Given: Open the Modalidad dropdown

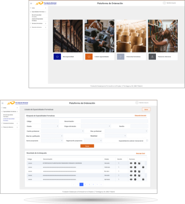Looking at the screenshot, I should pyautogui.click(x=115, y=136).
